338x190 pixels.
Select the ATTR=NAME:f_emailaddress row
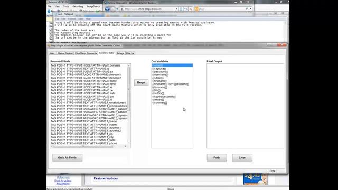pyautogui.click(x=89, y=103)
